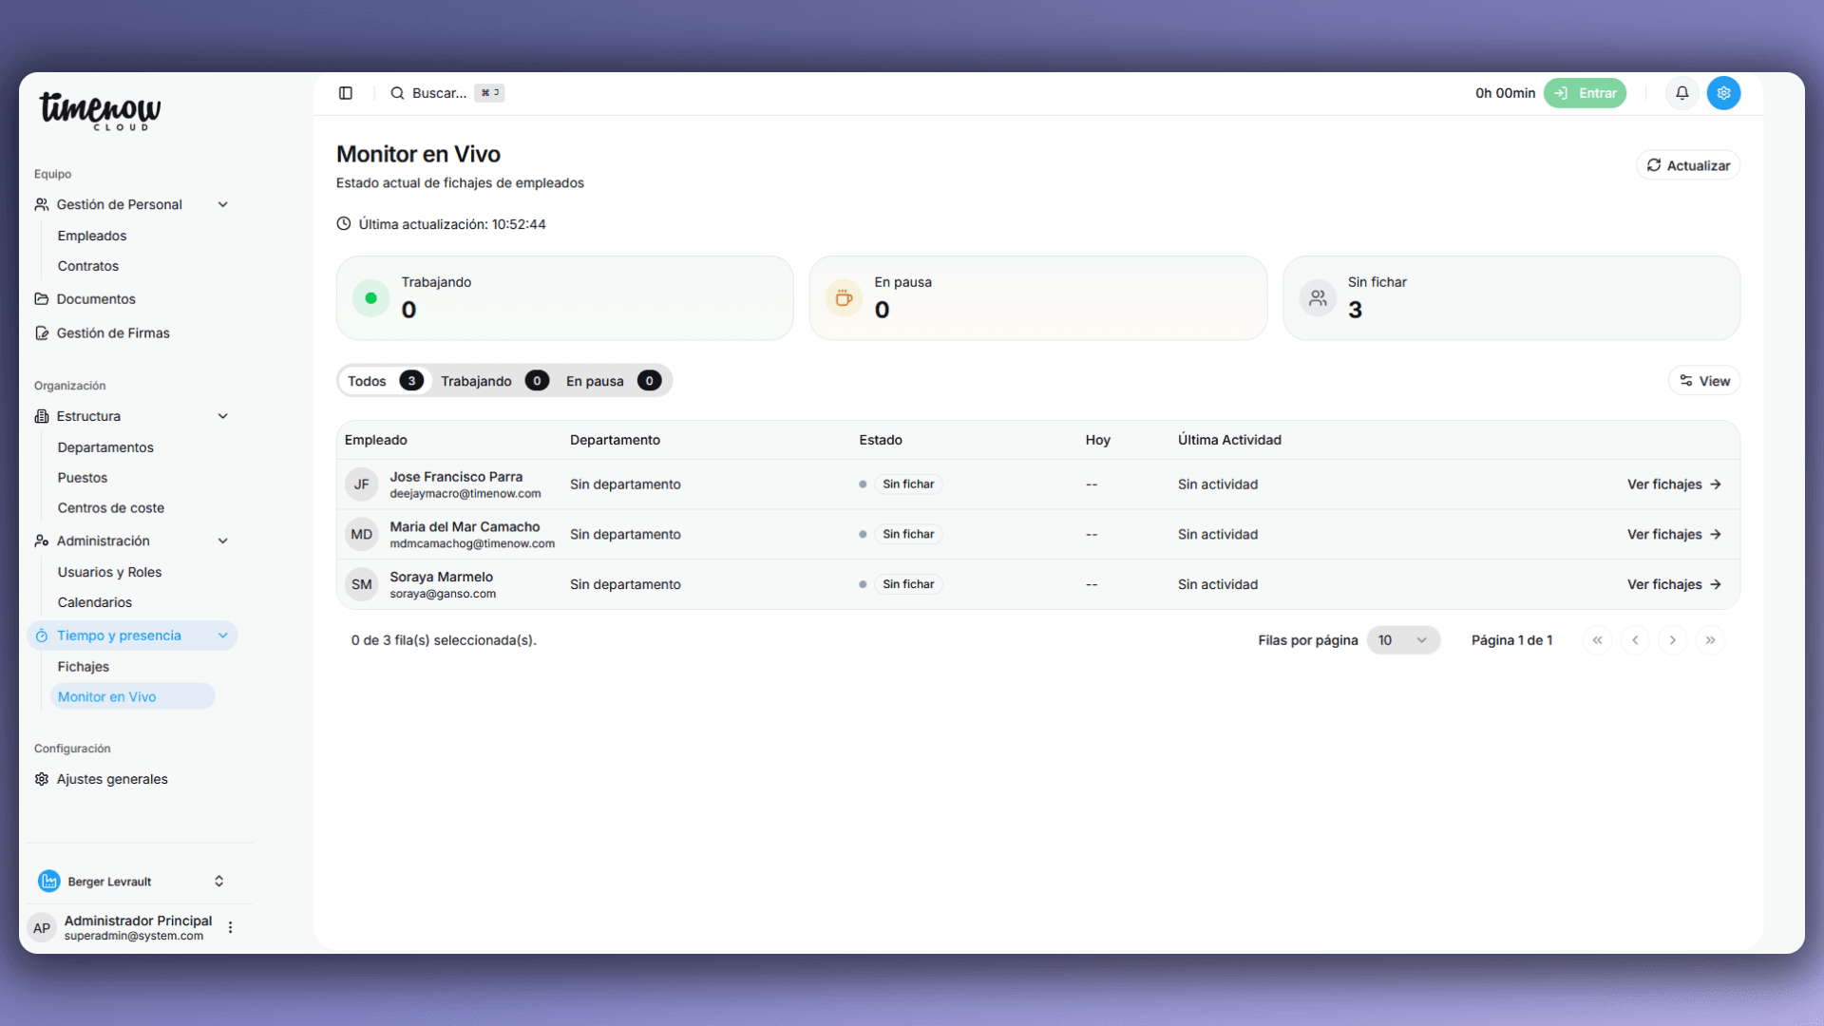1824x1026 pixels.
Task: Collapse the Tiempo y presencia section
Action: tap(223, 636)
